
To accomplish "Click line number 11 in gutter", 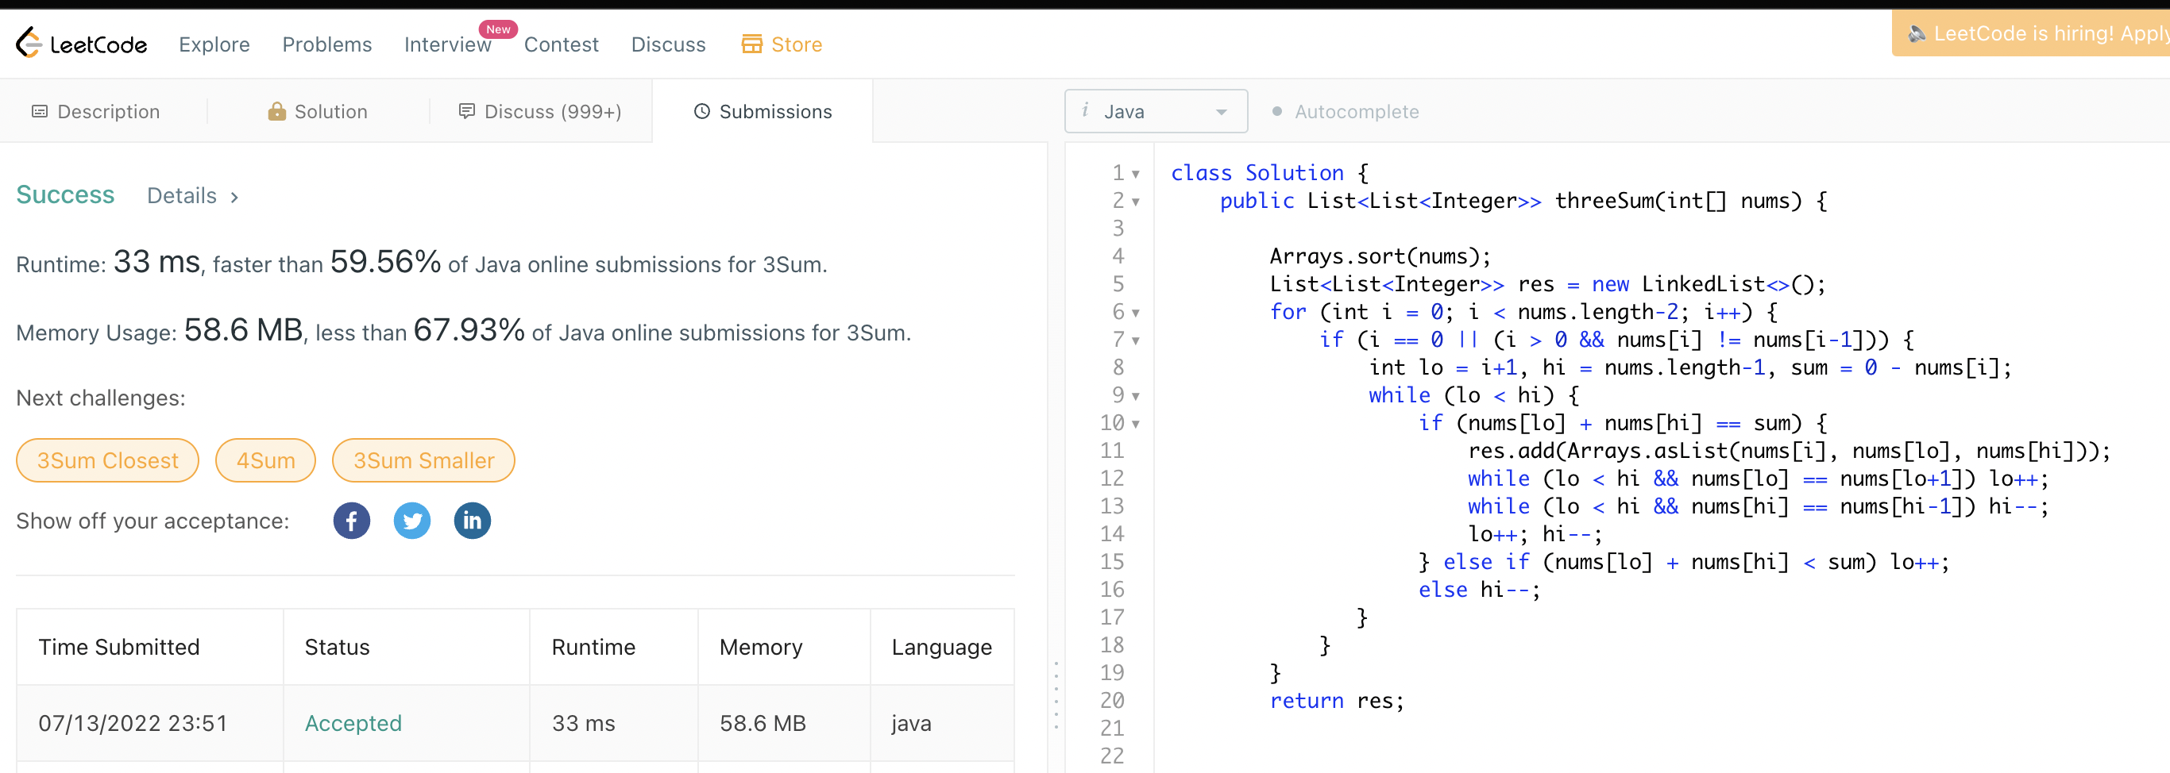I will coord(1112,451).
